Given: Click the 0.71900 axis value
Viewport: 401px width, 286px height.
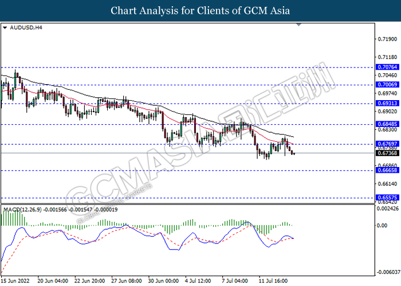Looking at the screenshot, I should point(387,39).
